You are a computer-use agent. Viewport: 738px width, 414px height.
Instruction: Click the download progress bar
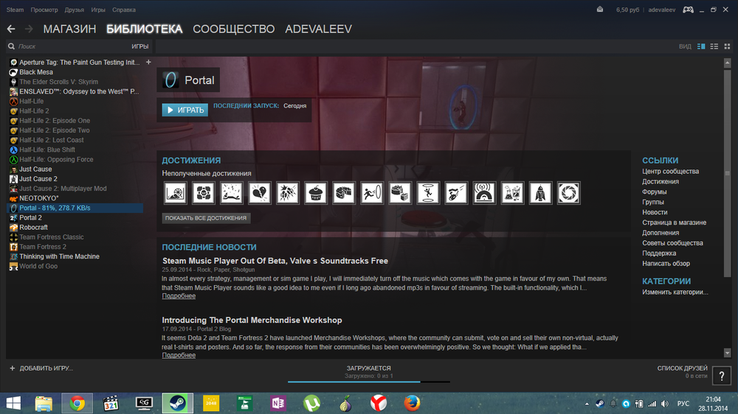tap(368, 382)
